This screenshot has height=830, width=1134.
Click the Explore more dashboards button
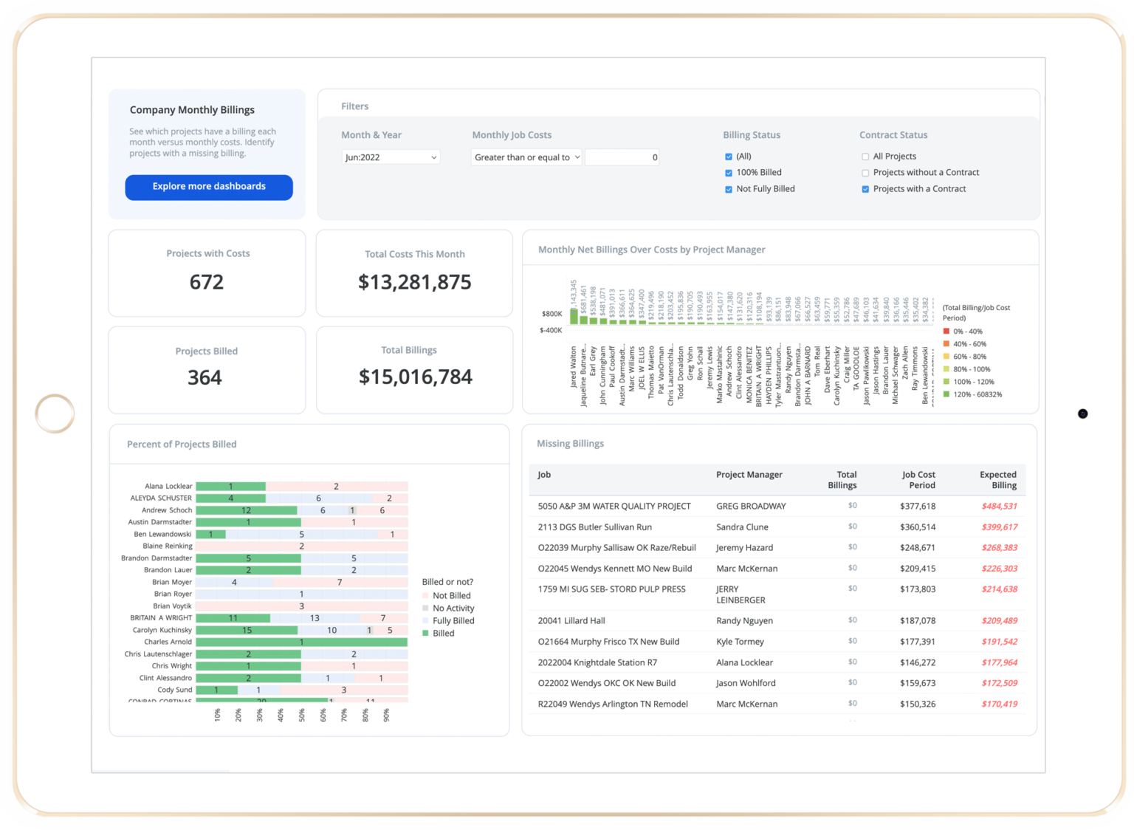[208, 187]
